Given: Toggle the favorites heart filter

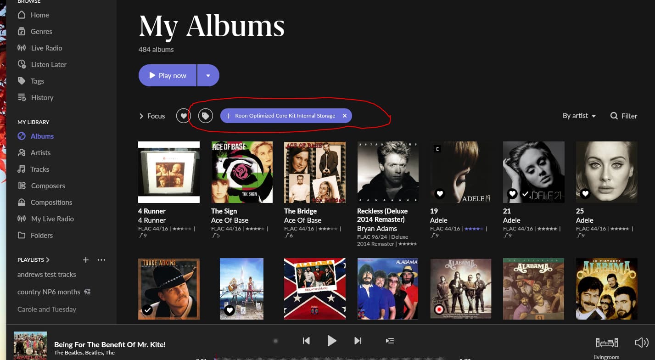Looking at the screenshot, I should (x=184, y=116).
